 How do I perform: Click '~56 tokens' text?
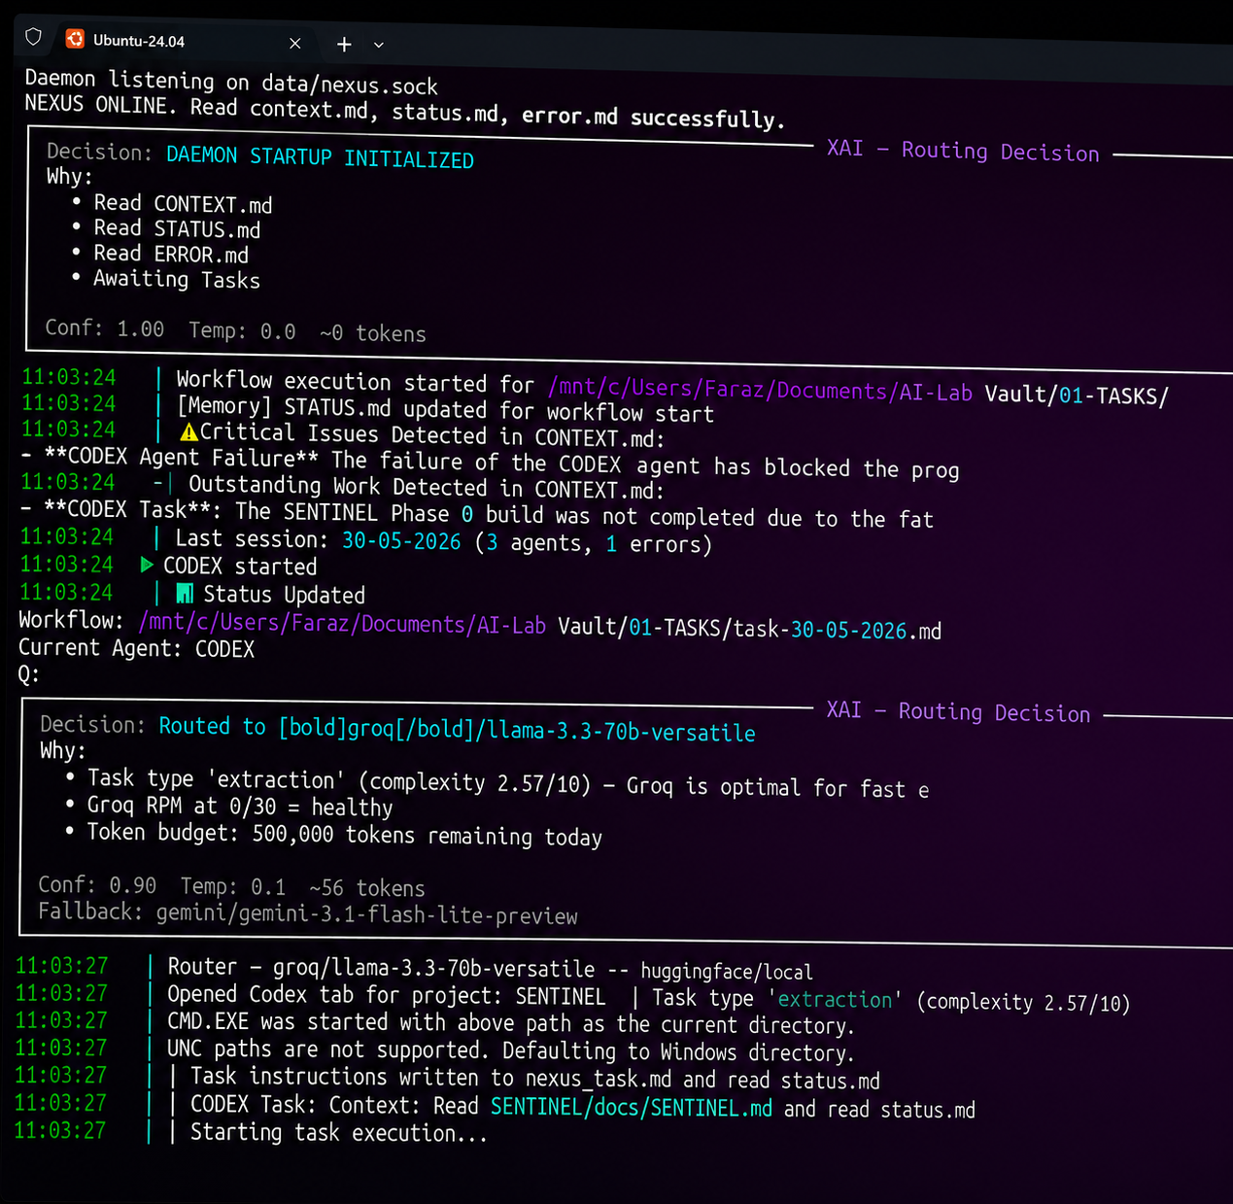point(367,888)
